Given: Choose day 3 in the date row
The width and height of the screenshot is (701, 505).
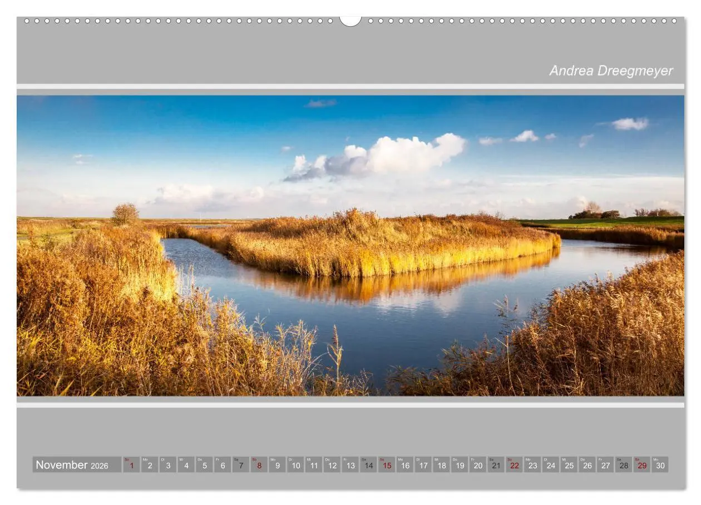Looking at the screenshot, I should click(x=168, y=464).
